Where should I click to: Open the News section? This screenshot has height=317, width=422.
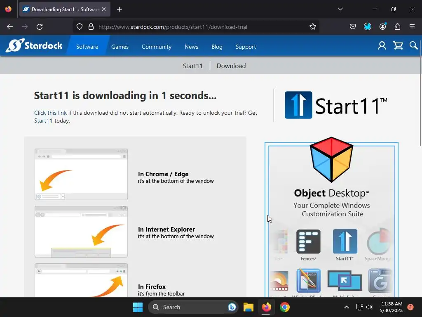(x=191, y=47)
